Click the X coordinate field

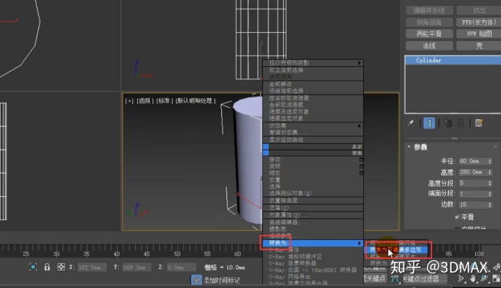(92, 267)
